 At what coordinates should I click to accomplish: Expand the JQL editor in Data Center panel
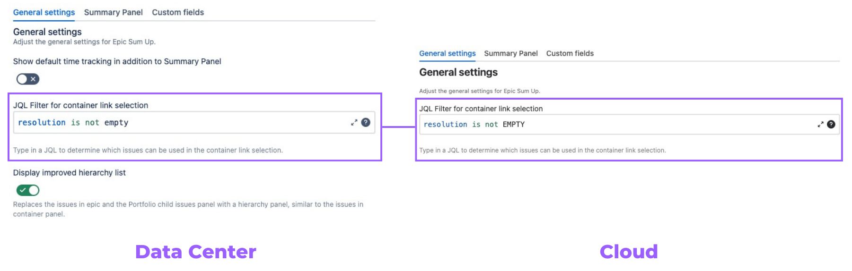pyautogui.click(x=354, y=123)
